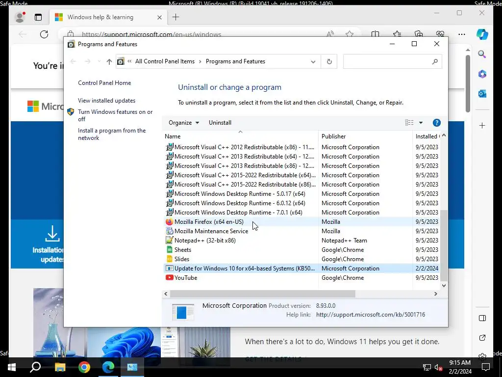
Task: Sort by the Name column header
Action: click(240, 136)
